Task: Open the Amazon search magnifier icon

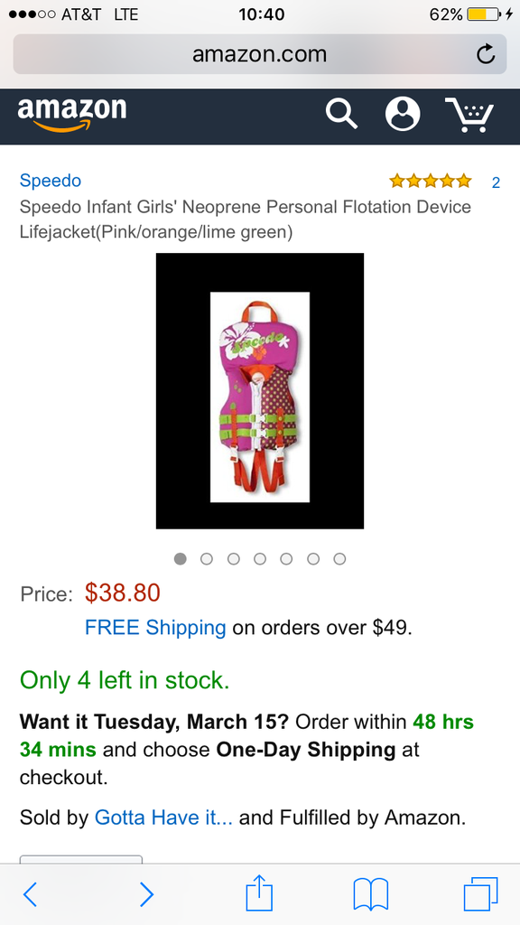Action: 342,113
